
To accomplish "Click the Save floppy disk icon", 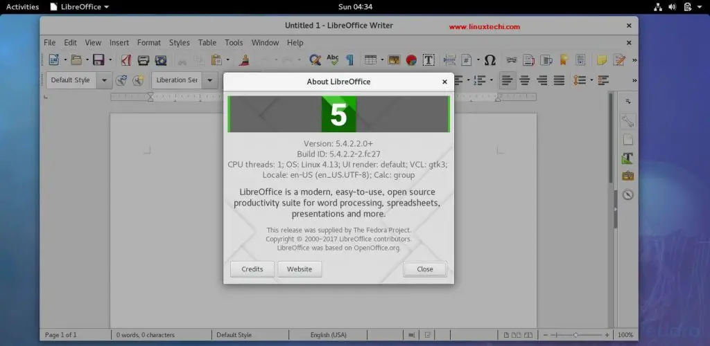I will (98, 60).
